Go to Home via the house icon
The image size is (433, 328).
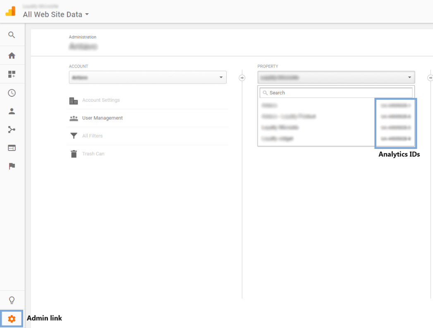[x=12, y=55]
